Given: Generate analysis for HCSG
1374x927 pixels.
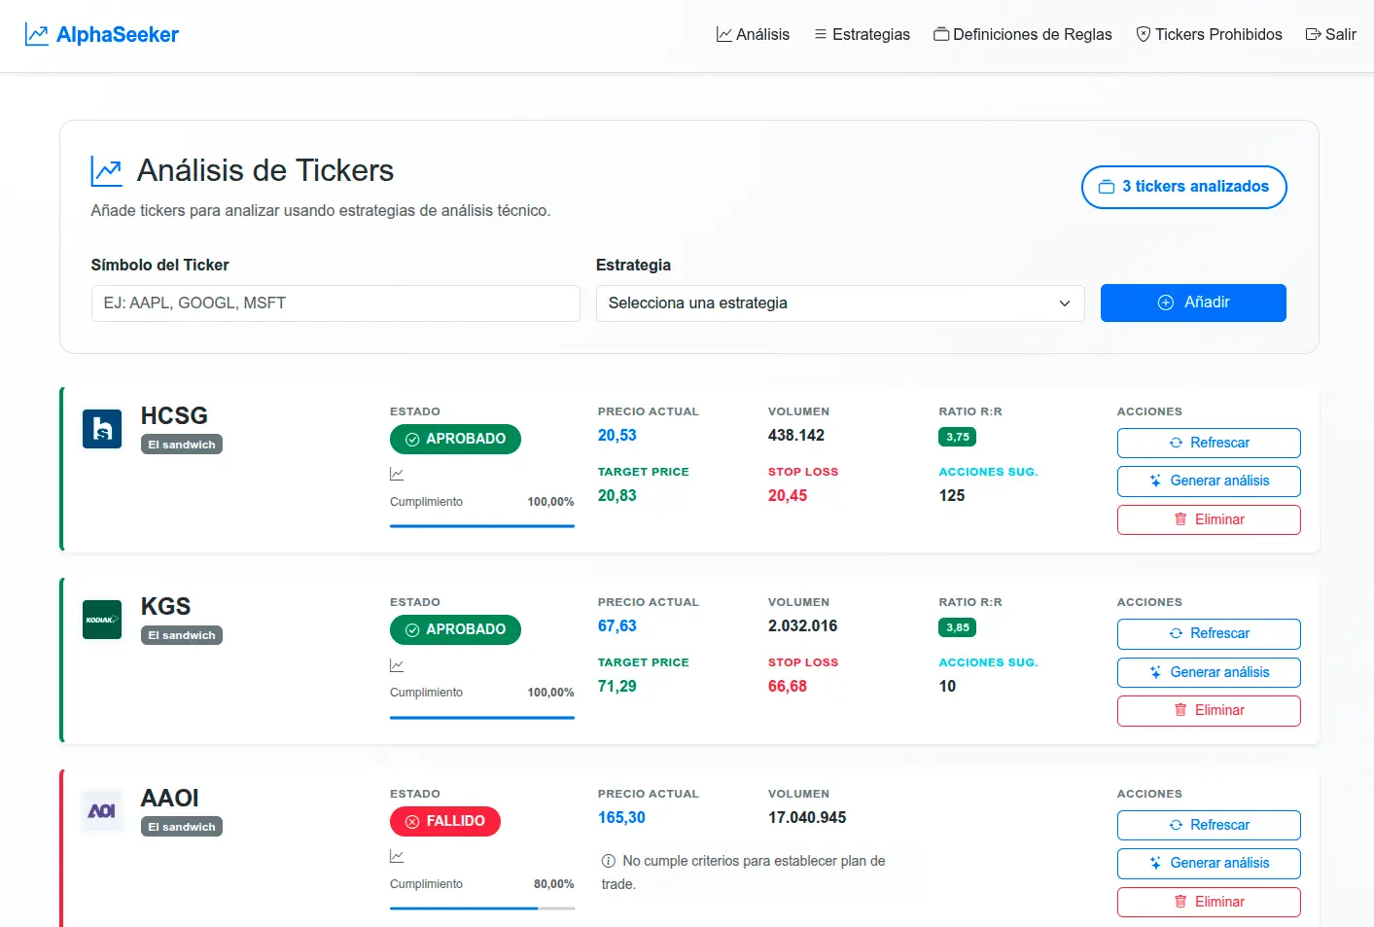Looking at the screenshot, I should (1209, 481).
